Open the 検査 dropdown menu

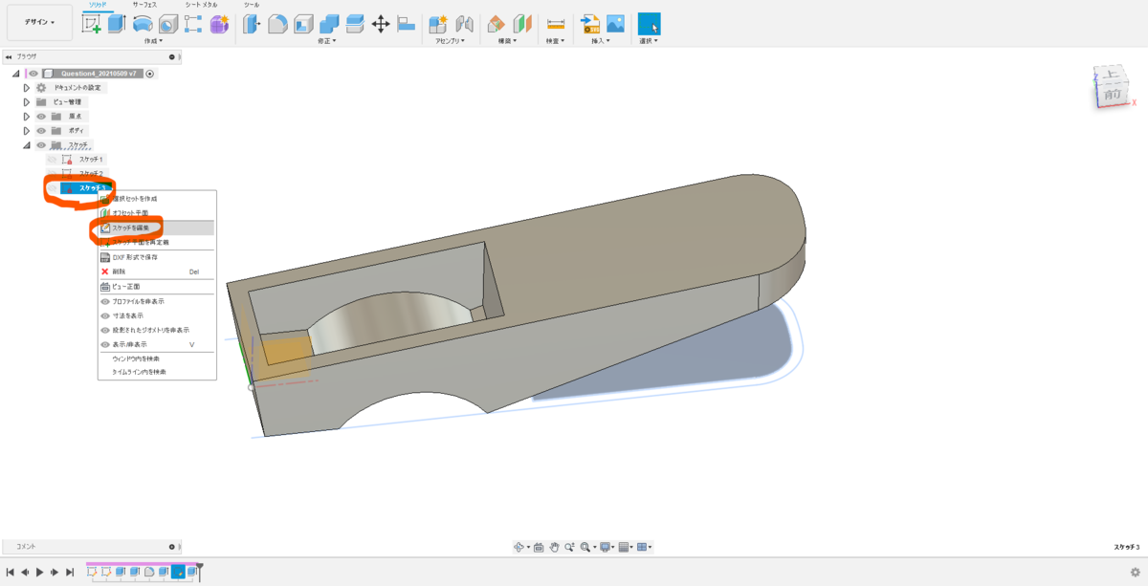(x=555, y=41)
